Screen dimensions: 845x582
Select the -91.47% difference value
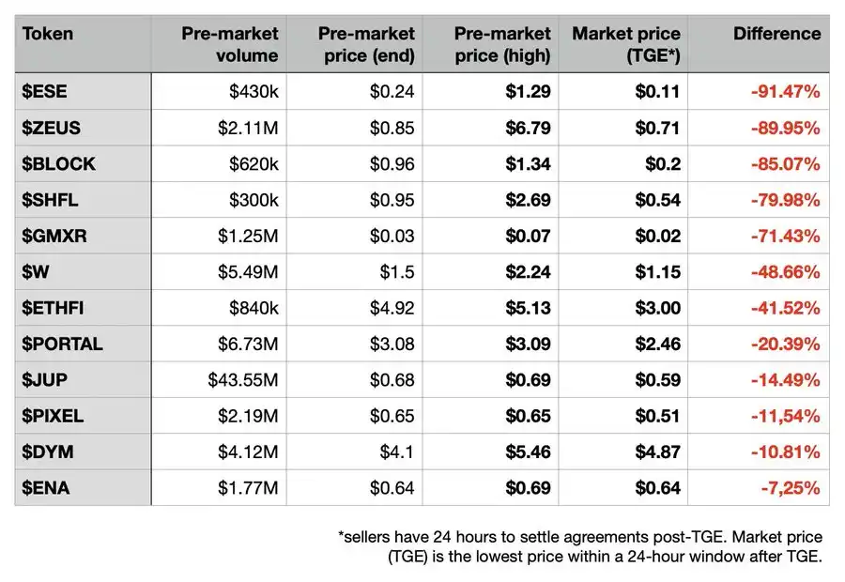(785, 92)
